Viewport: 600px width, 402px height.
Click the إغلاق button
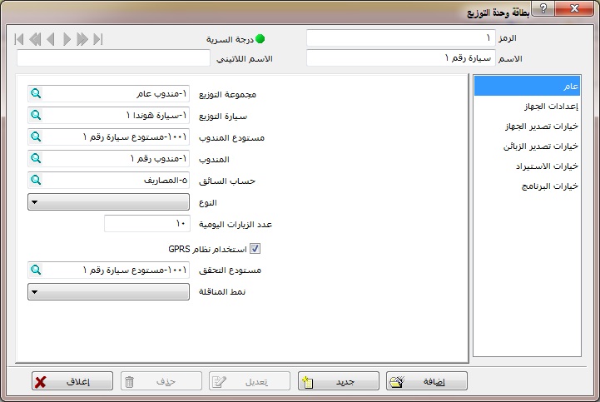72,381
